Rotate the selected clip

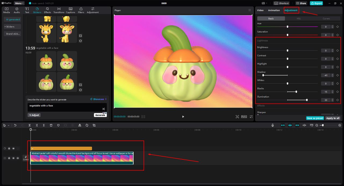point(87,125)
